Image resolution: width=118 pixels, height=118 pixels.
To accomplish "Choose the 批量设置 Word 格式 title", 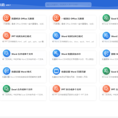I will point(21,72).
